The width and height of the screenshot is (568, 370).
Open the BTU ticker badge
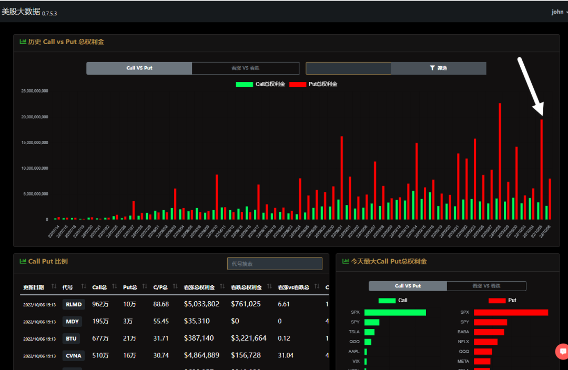coord(71,338)
